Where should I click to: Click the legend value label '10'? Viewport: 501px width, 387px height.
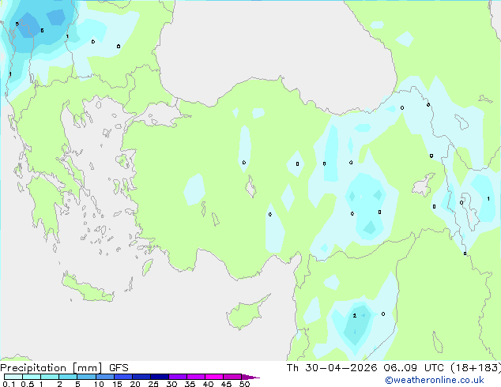pos(99,384)
